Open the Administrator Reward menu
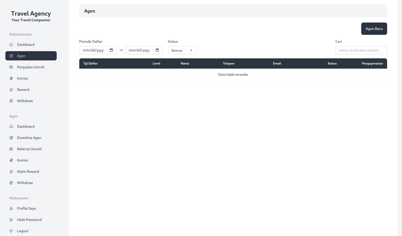 [23, 90]
